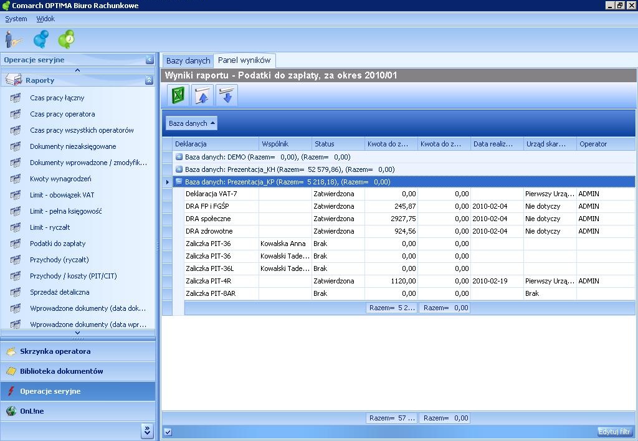Click the report list scroll-down arrow
The width and height of the screenshot is (638, 441).
[78, 333]
